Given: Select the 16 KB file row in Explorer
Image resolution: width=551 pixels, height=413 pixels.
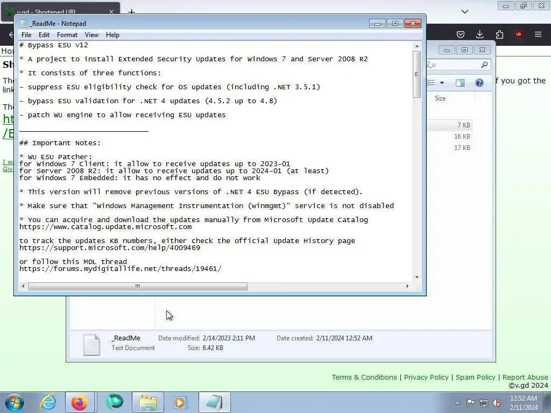Looking at the screenshot, I should [450, 136].
